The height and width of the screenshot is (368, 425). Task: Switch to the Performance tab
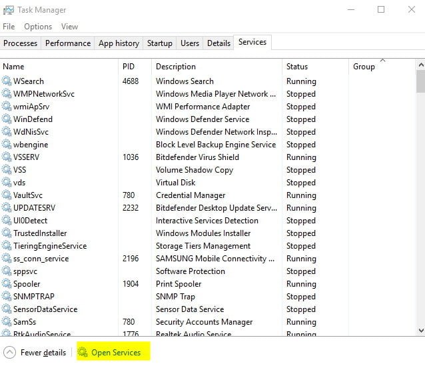click(67, 43)
